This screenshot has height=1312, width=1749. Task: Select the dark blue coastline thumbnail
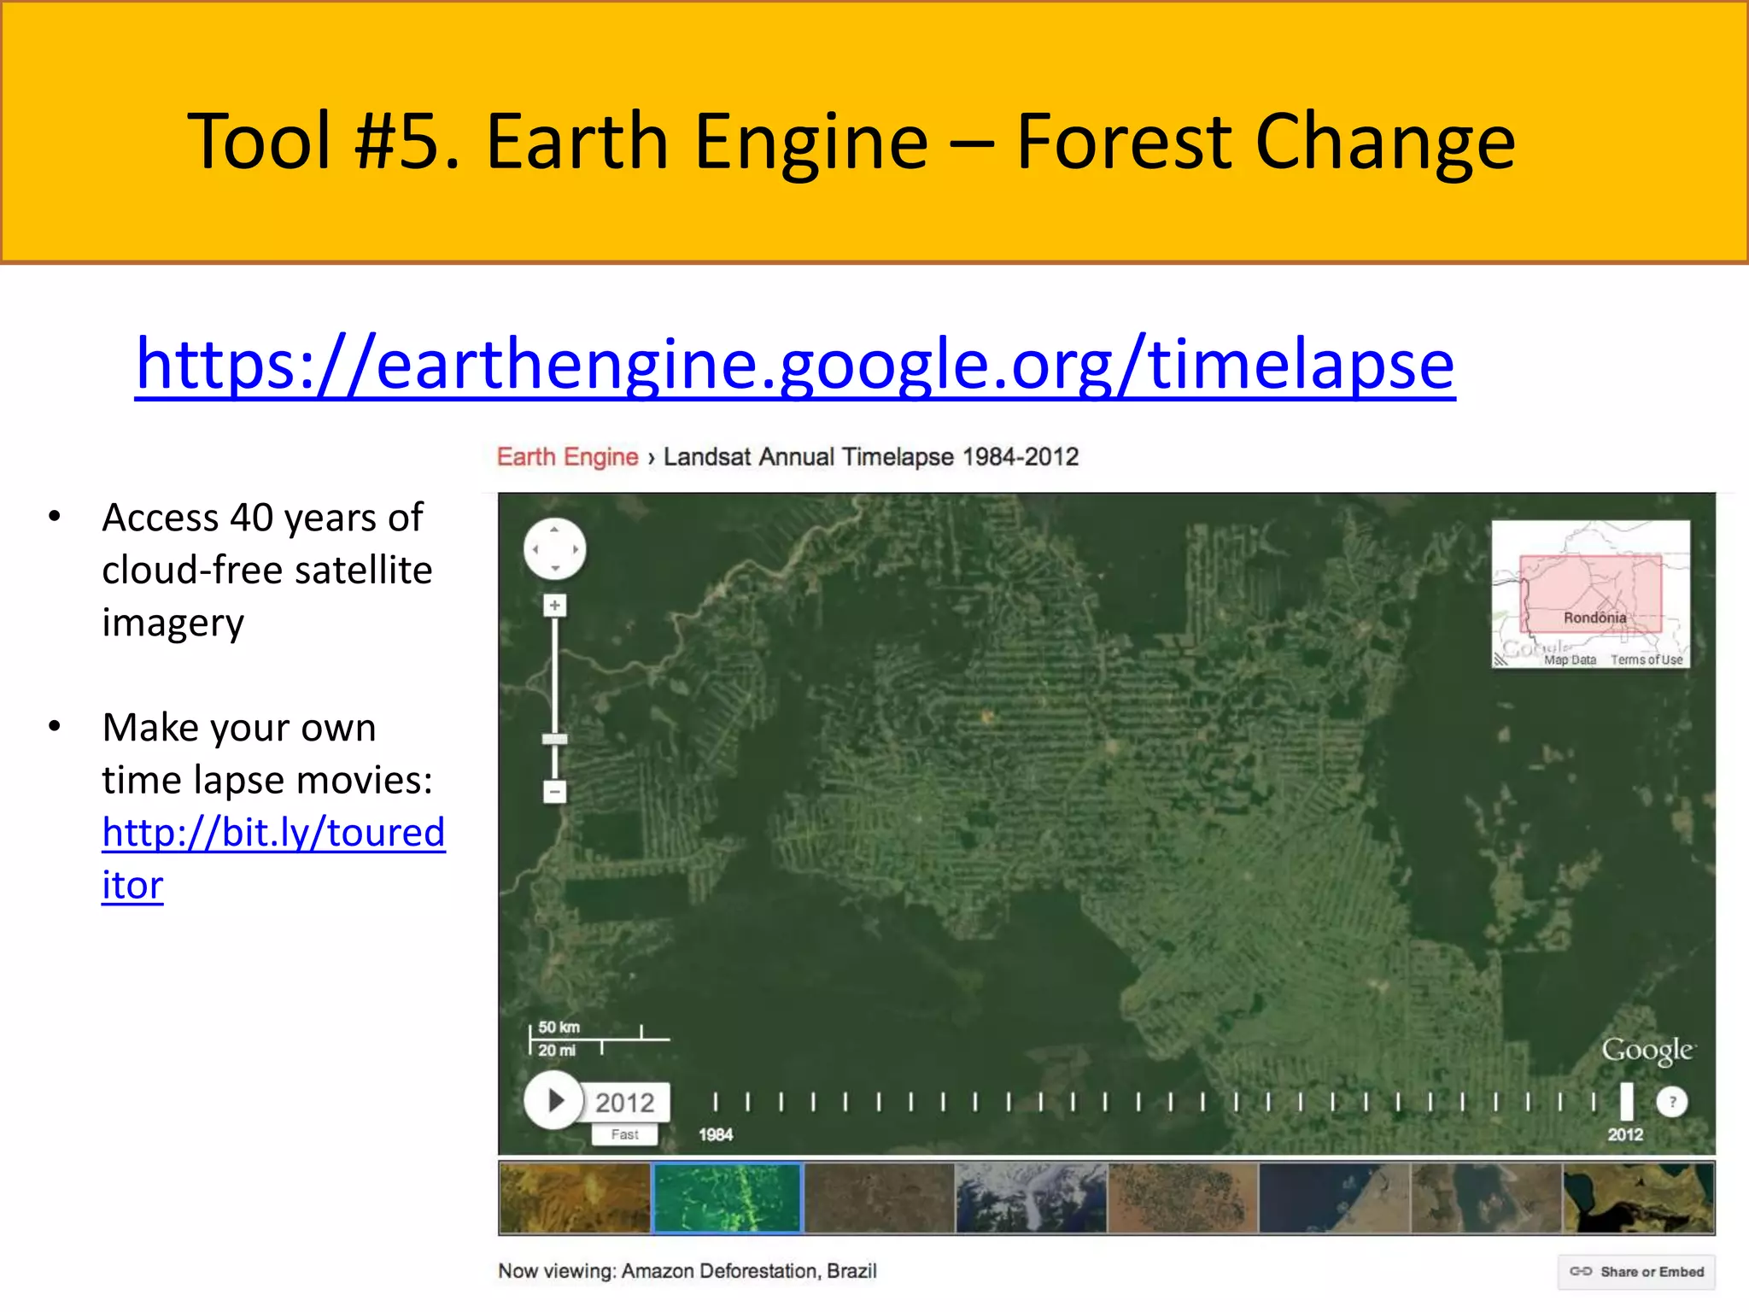coord(1335,1198)
